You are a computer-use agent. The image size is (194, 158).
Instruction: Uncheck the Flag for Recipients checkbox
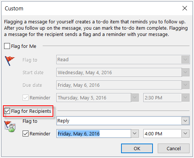(x=7, y=111)
